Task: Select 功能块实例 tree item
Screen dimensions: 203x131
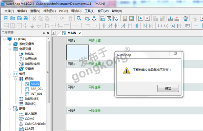Action: pos(32,64)
